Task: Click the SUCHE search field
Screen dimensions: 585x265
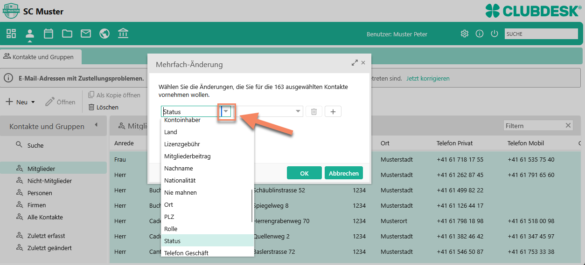Action: 541,34
